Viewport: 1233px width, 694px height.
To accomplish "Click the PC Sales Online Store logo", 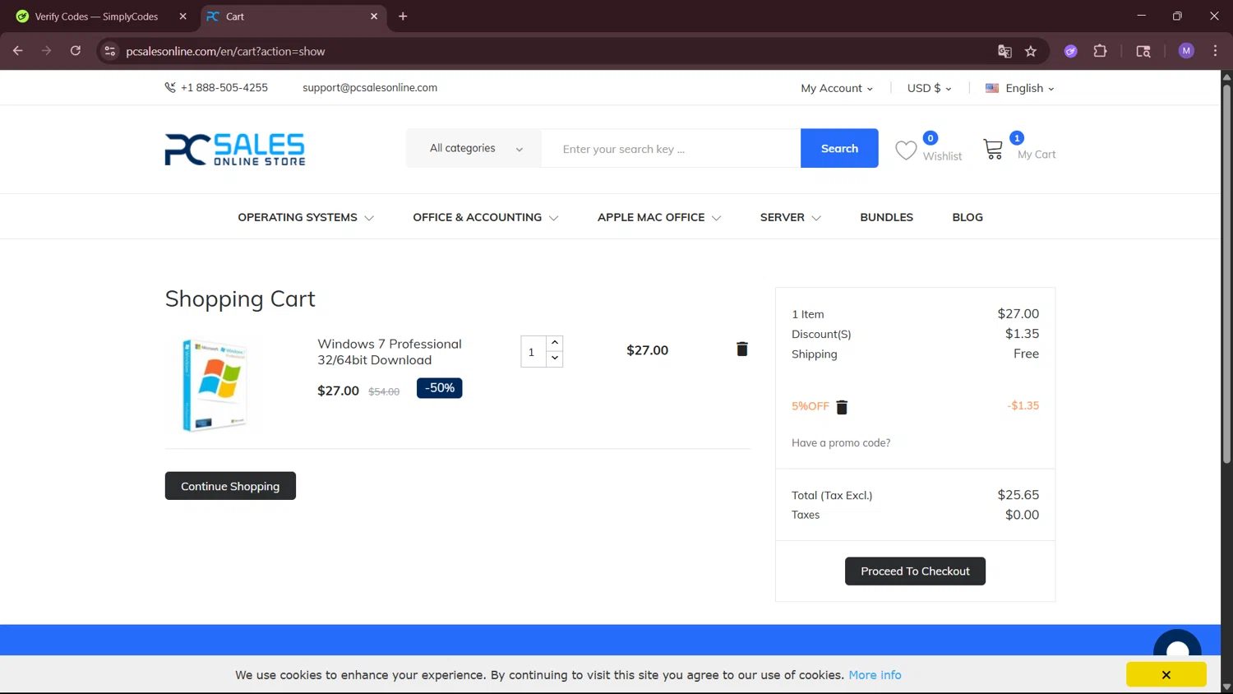I will tap(235, 150).
